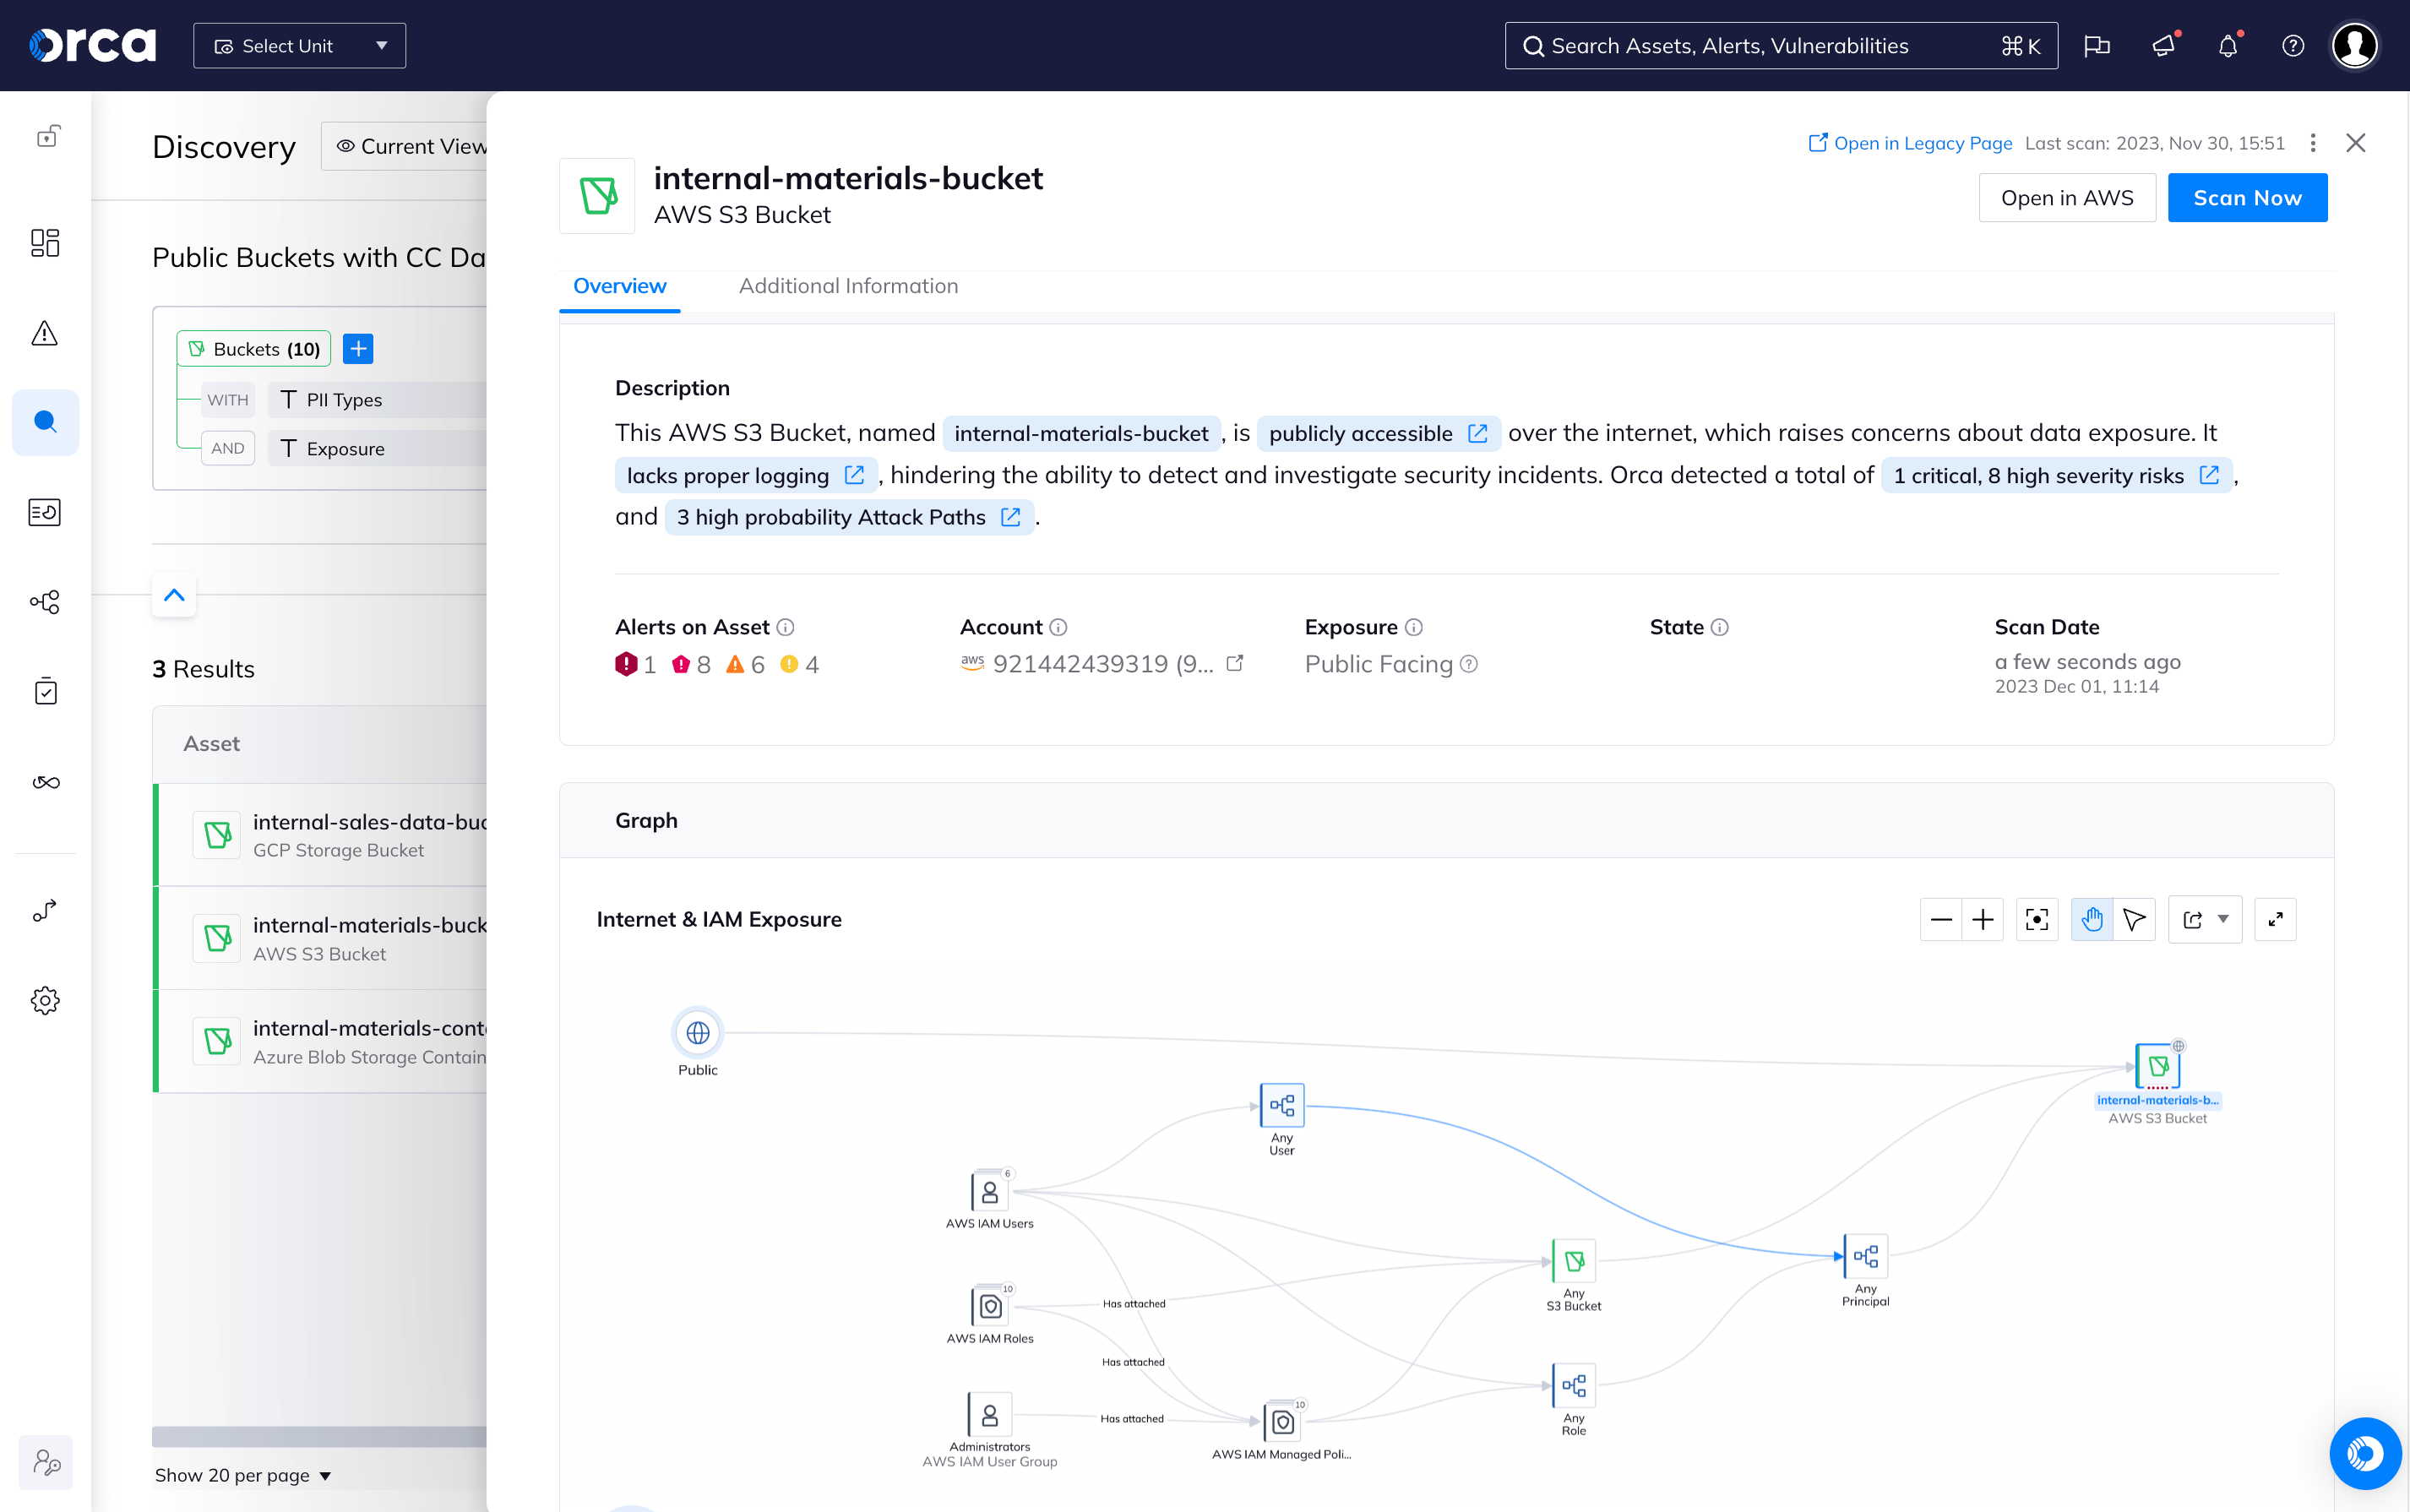Open the Select Unit dropdown
This screenshot has width=2410, height=1512.
(x=298, y=45)
